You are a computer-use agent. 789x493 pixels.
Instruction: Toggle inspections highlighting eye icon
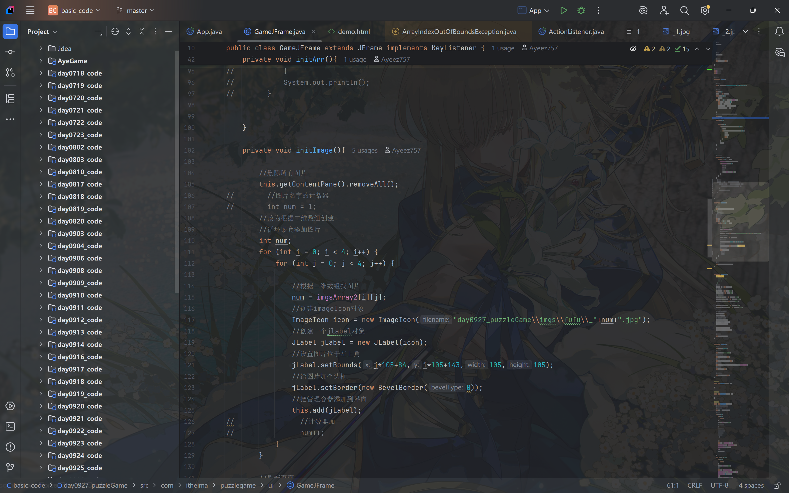(x=633, y=49)
